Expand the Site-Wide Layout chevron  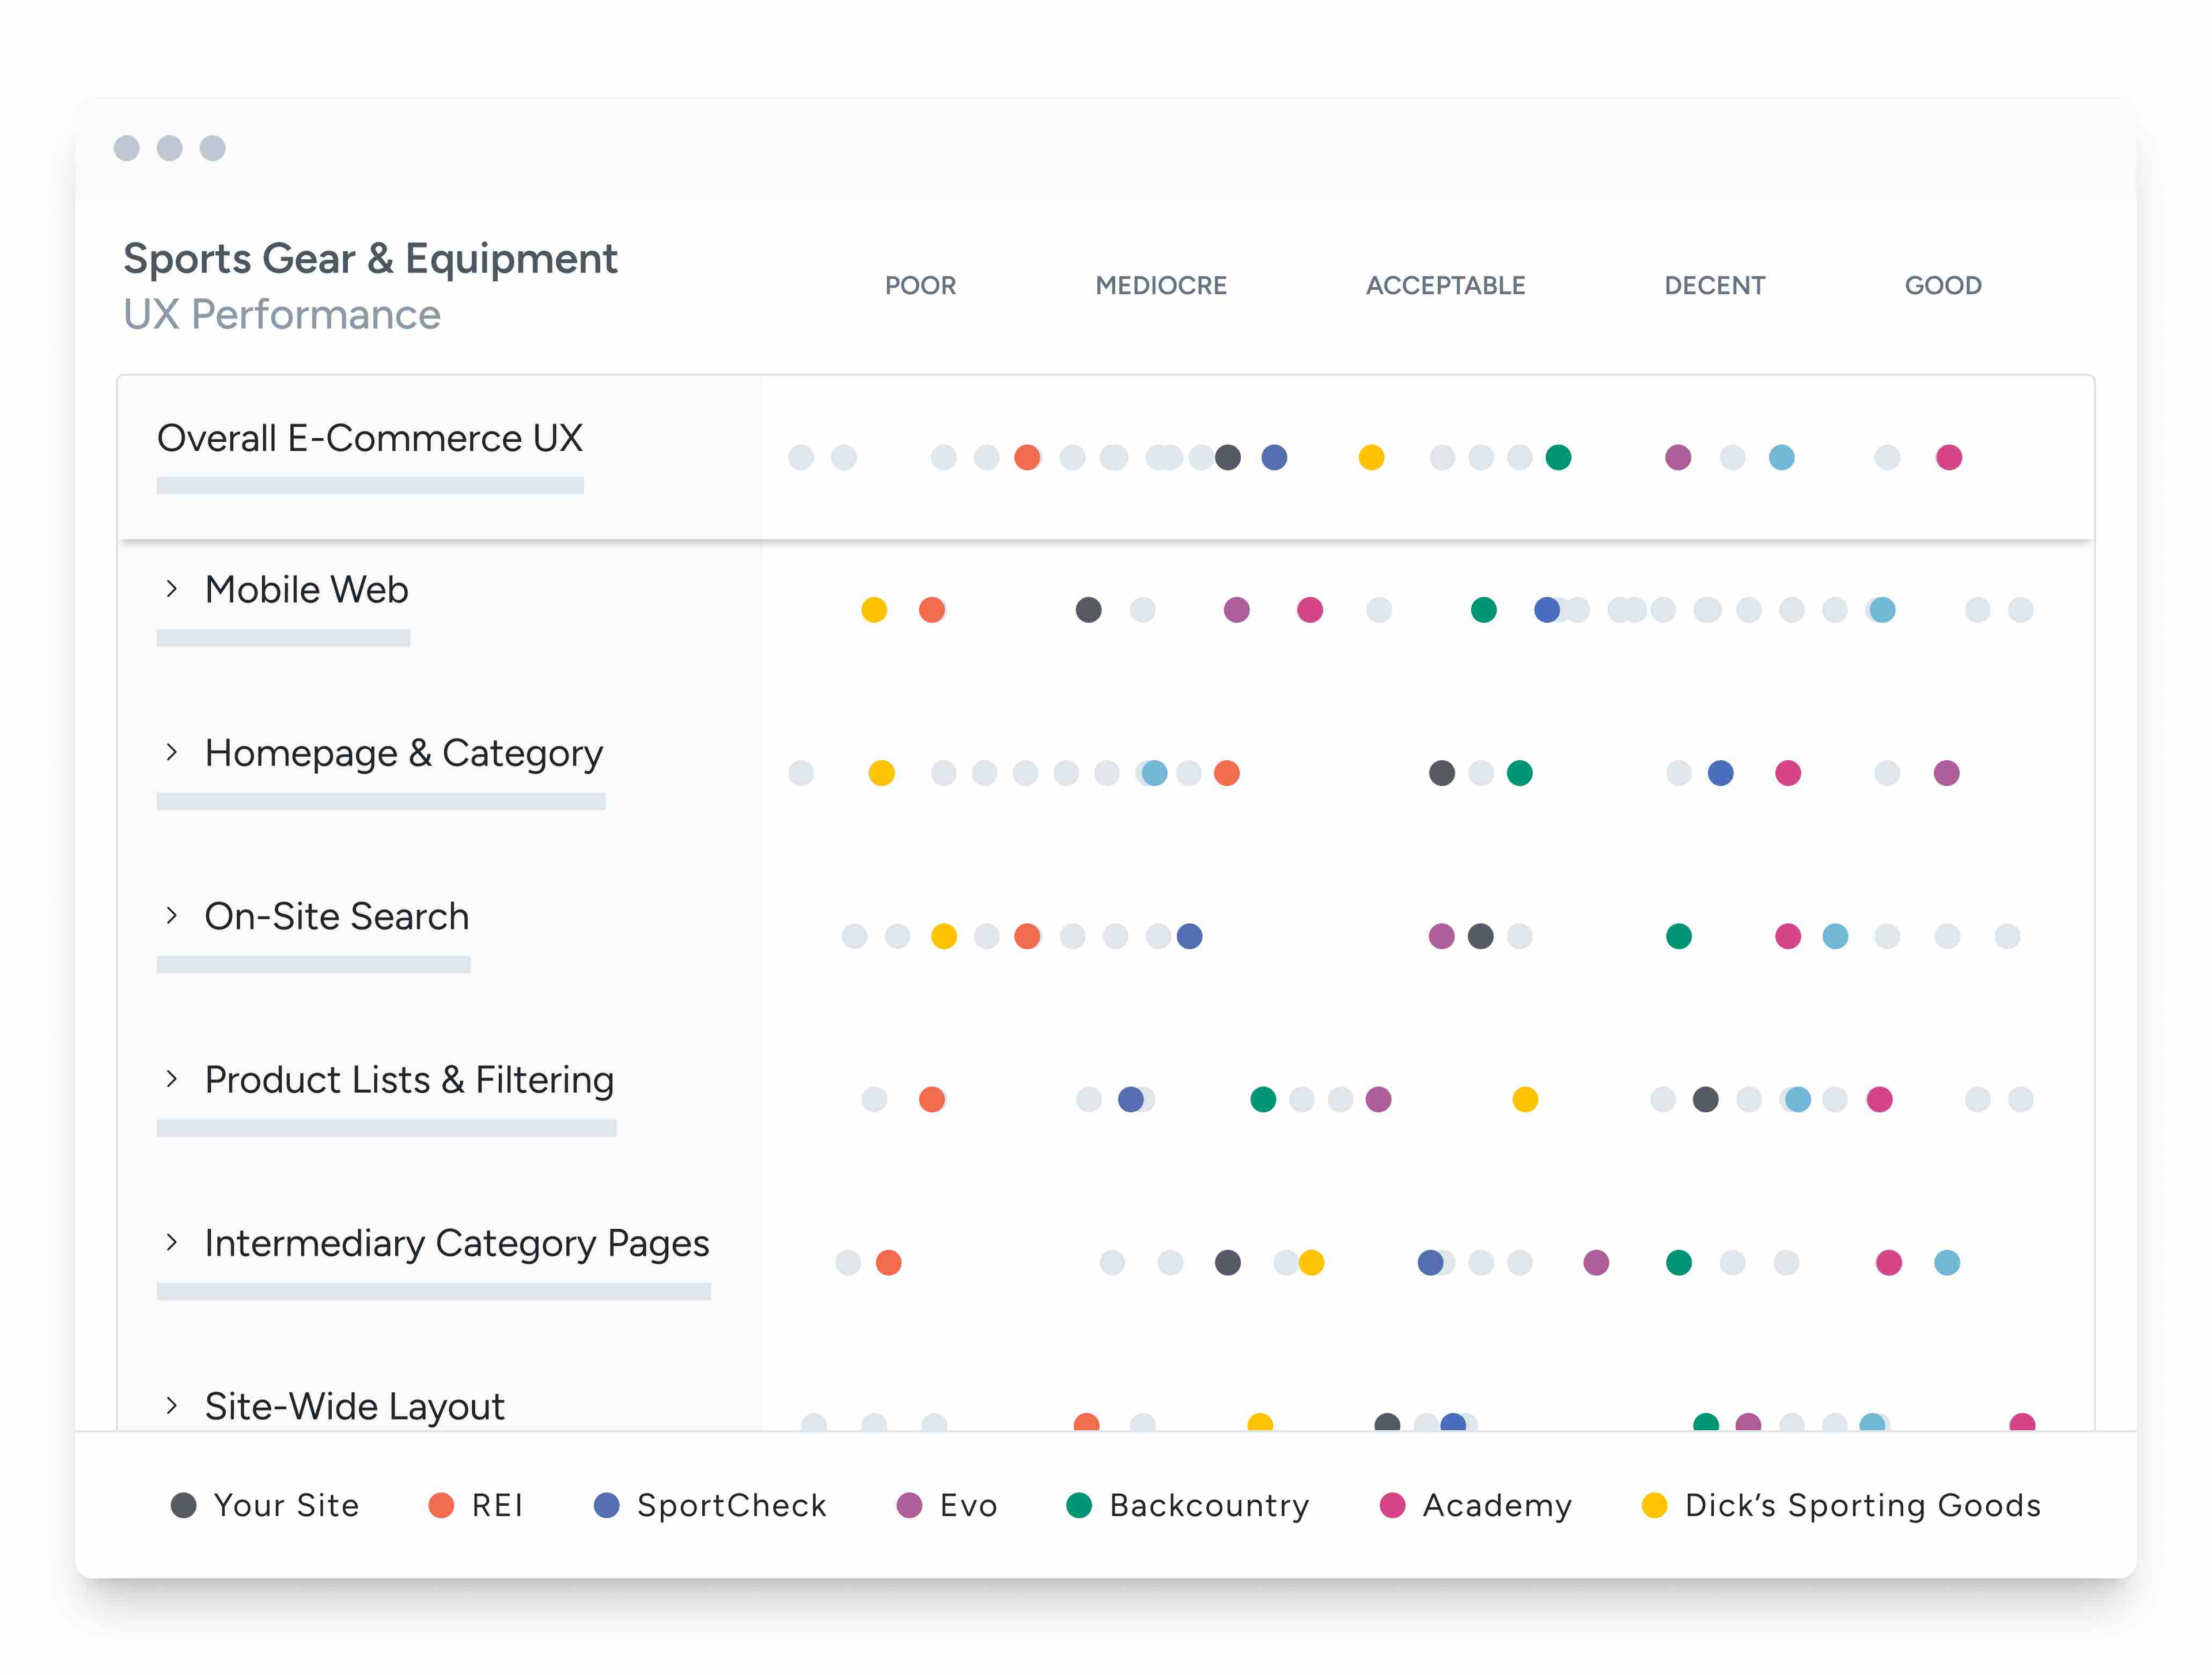[172, 1405]
